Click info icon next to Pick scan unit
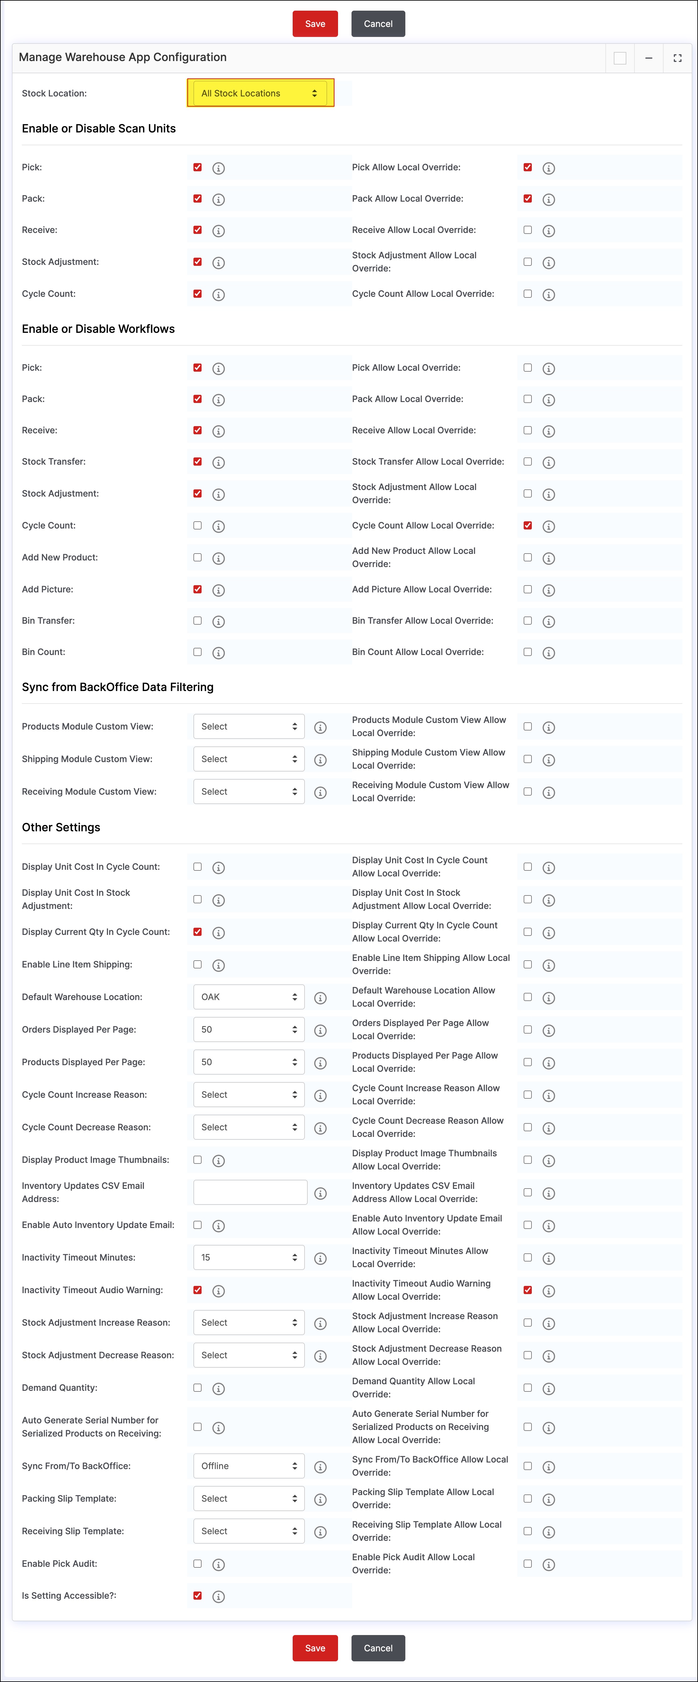 pos(219,168)
